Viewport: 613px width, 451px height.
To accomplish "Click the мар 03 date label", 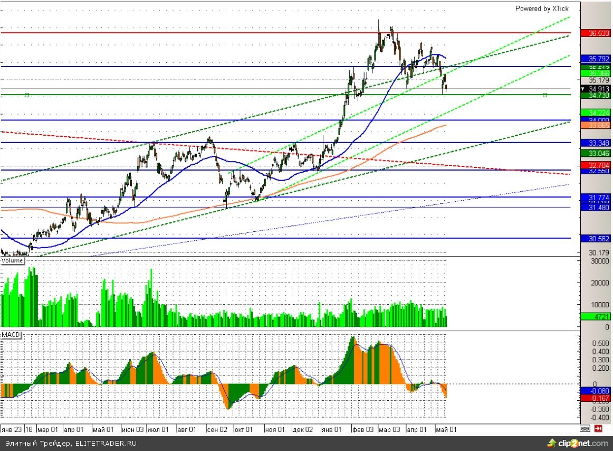I will (x=389, y=429).
